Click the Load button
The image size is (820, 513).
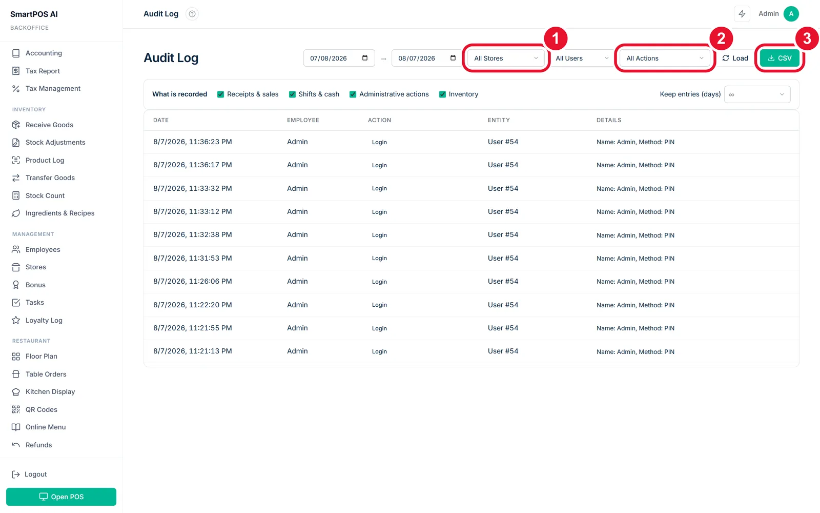coord(735,58)
